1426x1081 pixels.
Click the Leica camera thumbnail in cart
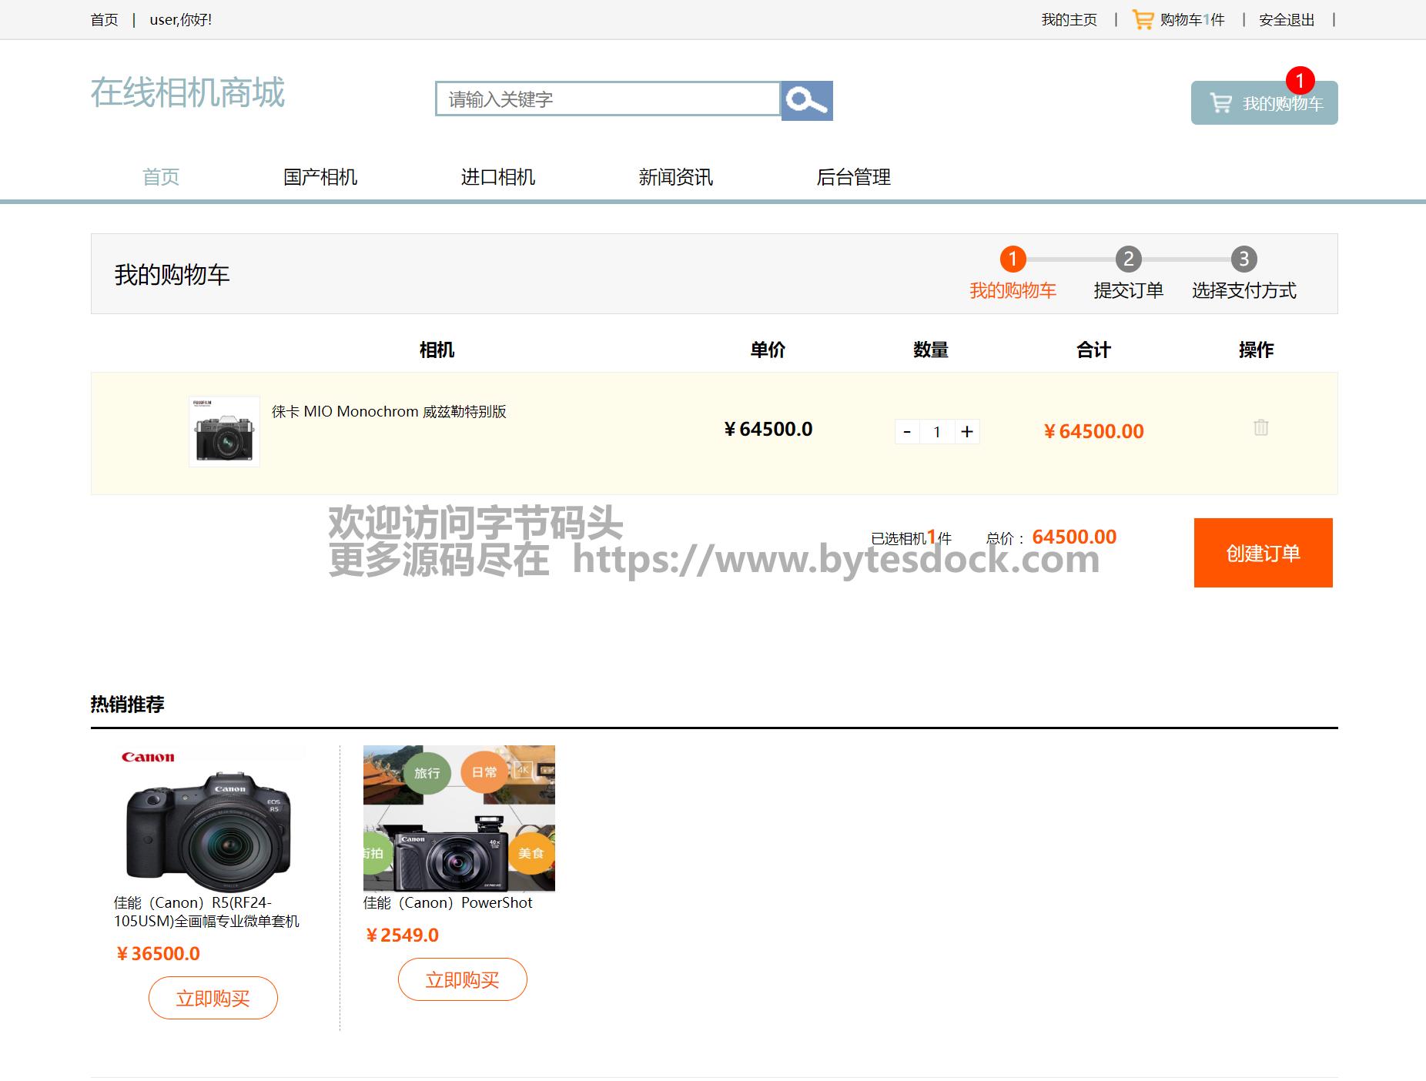pos(224,432)
